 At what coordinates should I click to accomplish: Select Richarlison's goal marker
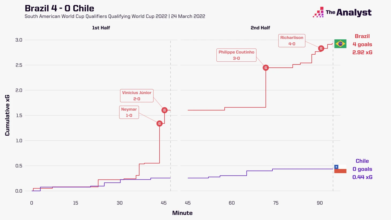321,49
